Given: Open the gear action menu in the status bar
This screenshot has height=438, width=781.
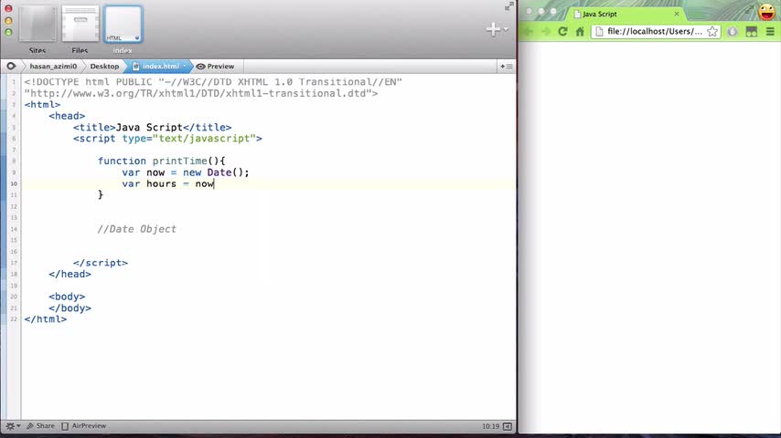Looking at the screenshot, I should click(x=13, y=426).
